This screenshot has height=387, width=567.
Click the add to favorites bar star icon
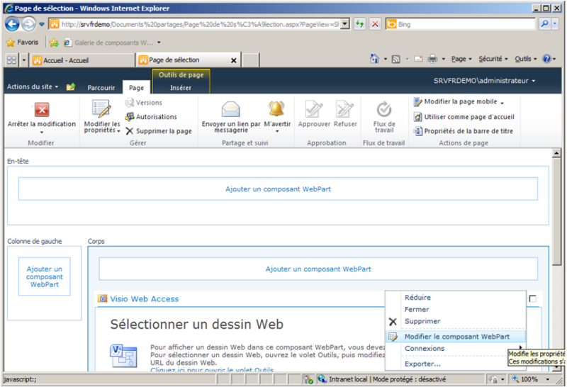click(54, 43)
